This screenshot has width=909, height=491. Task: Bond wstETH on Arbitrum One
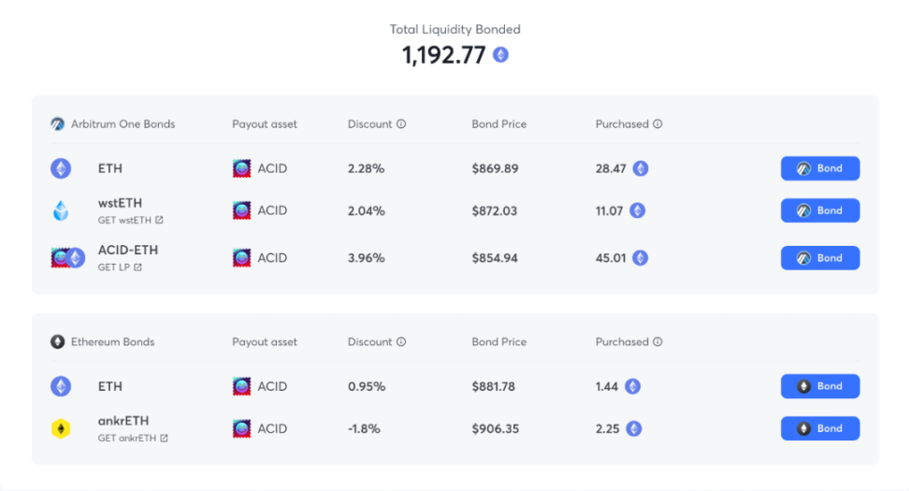point(820,210)
